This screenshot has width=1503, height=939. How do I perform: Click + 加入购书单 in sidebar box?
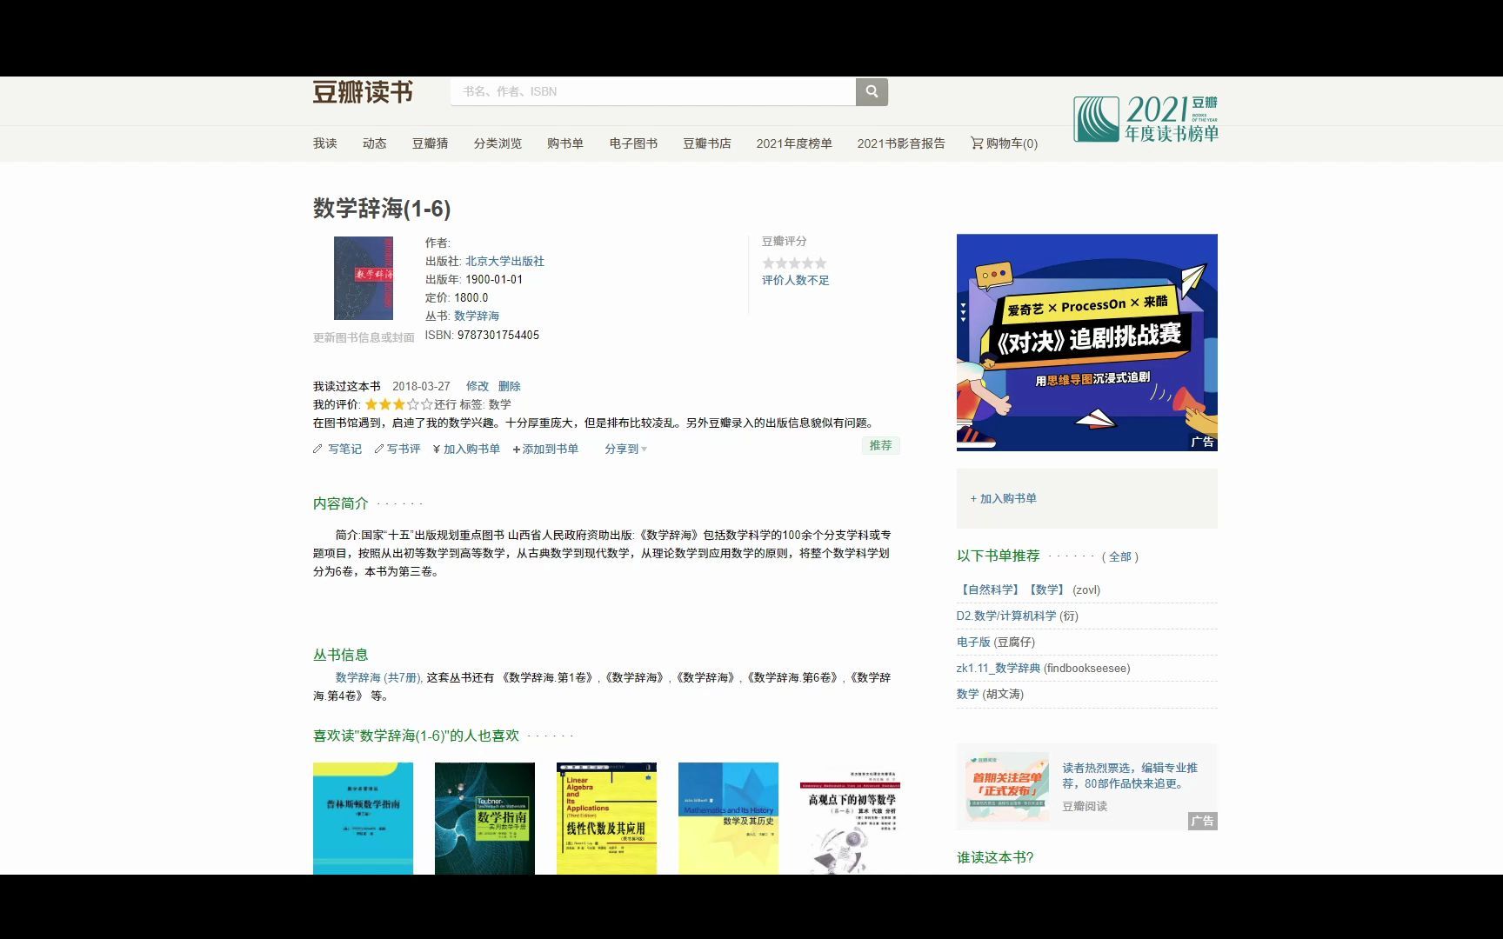(1004, 498)
